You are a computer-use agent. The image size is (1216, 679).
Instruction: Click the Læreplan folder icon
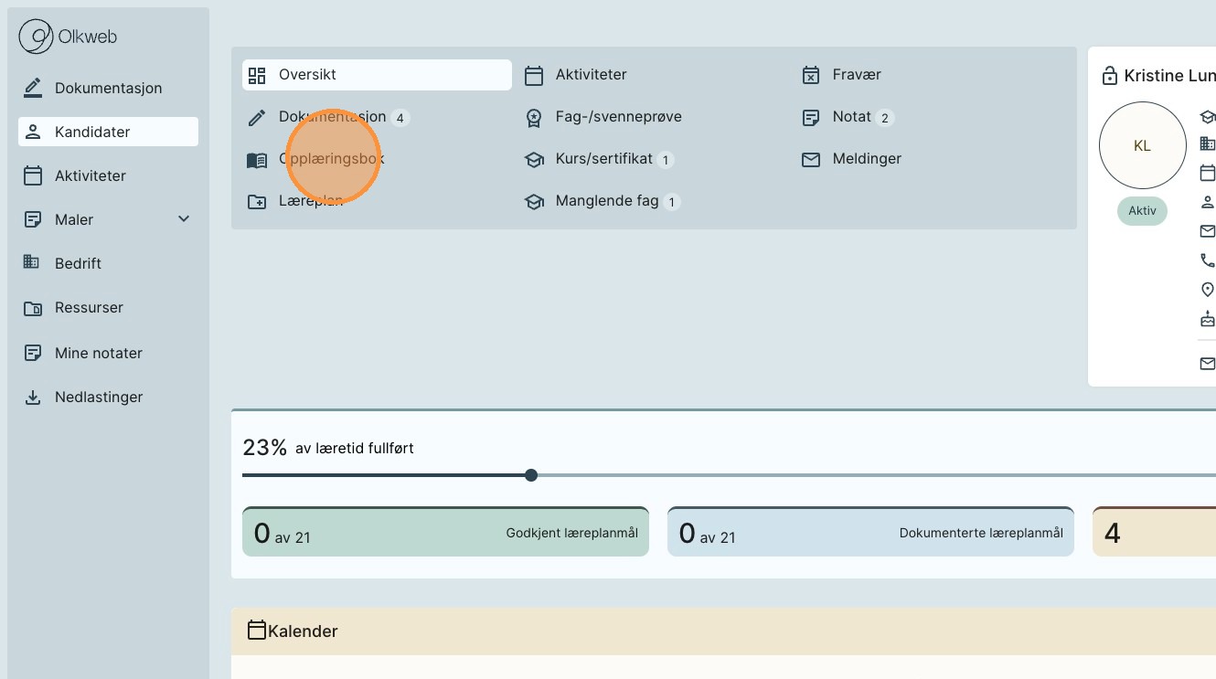[257, 201]
